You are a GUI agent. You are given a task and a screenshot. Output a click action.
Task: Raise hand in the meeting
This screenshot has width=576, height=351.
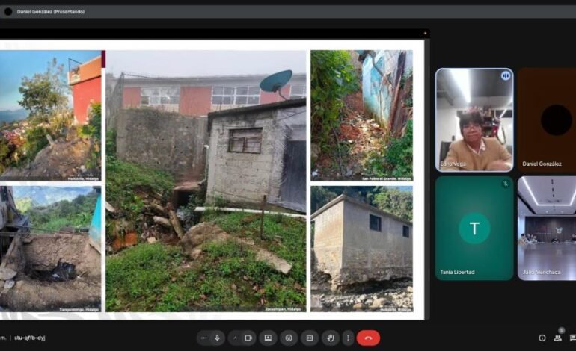[x=328, y=338]
